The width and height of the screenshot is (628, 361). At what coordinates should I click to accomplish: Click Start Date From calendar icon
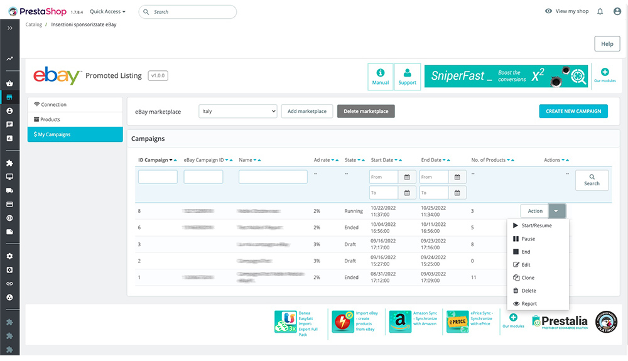point(407,177)
